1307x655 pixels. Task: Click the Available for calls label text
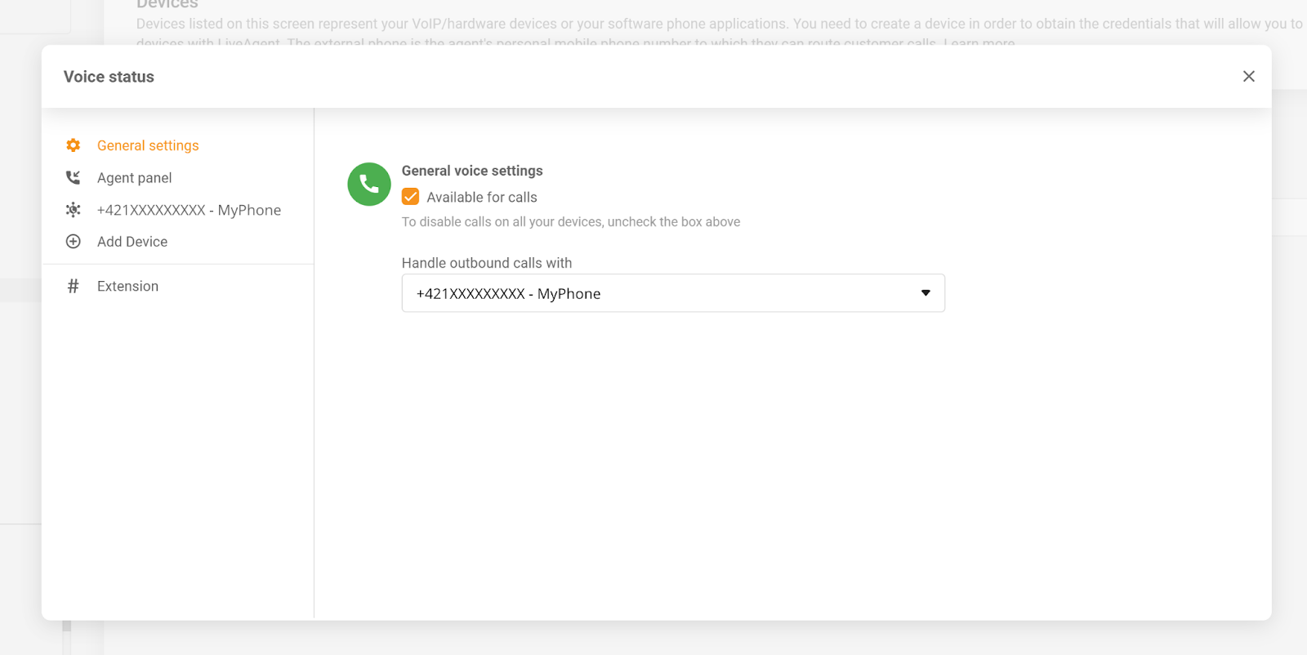[482, 198]
